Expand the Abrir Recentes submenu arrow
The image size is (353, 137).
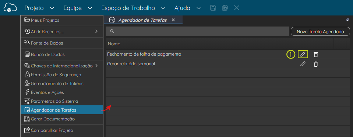pyautogui.click(x=96, y=31)
